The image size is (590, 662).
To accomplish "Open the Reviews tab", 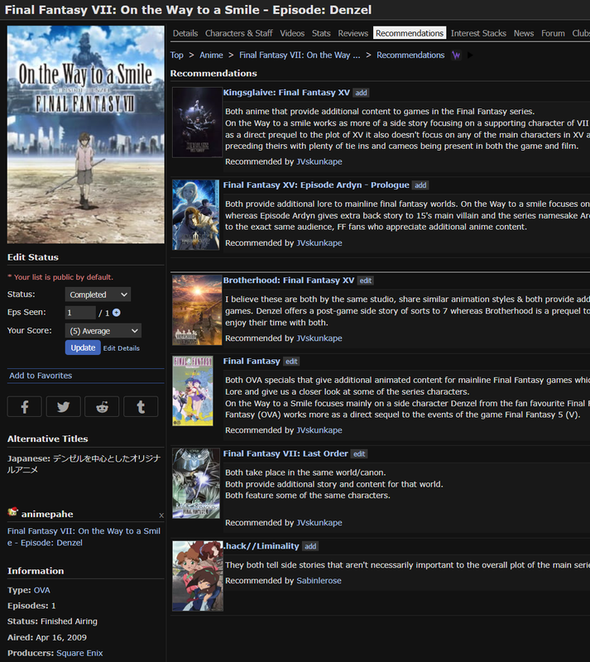I will click(x=353, y=33).
